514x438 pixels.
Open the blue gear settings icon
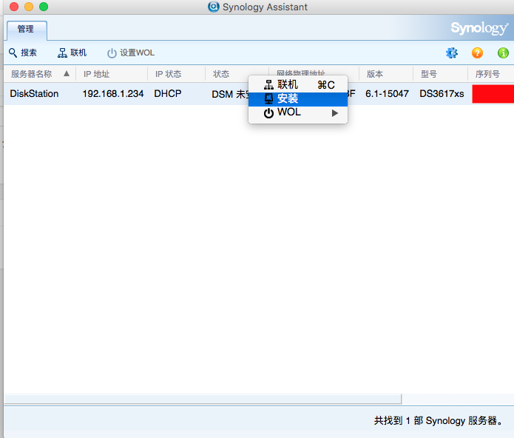[x=452, y=53]
